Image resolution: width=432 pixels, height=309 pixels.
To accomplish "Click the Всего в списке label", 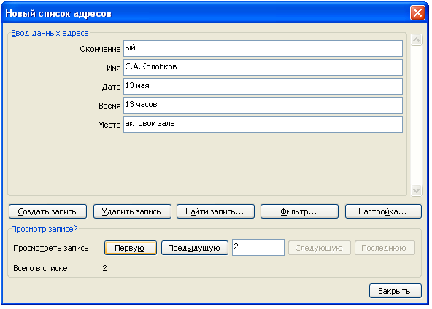I will [42, 268].
